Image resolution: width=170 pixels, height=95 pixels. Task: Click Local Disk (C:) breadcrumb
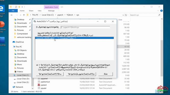pos(48,15)
